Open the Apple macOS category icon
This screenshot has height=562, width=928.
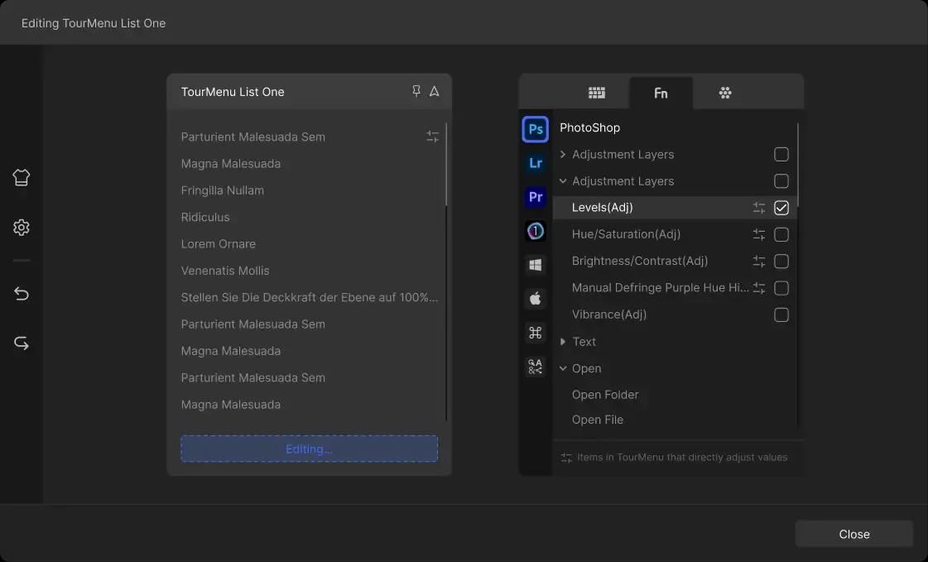536,299
